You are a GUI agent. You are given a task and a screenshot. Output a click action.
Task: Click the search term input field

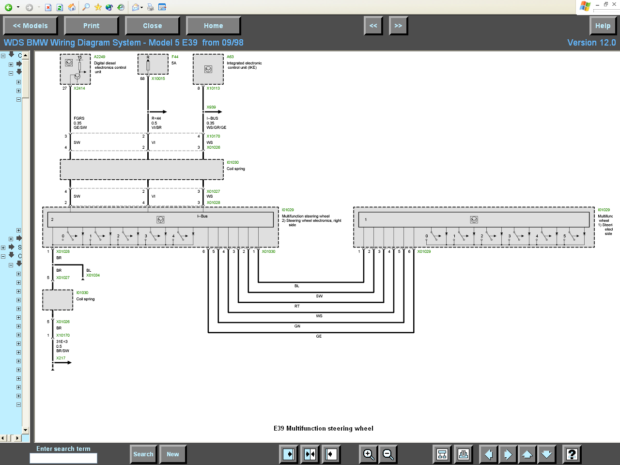point(63,458)
